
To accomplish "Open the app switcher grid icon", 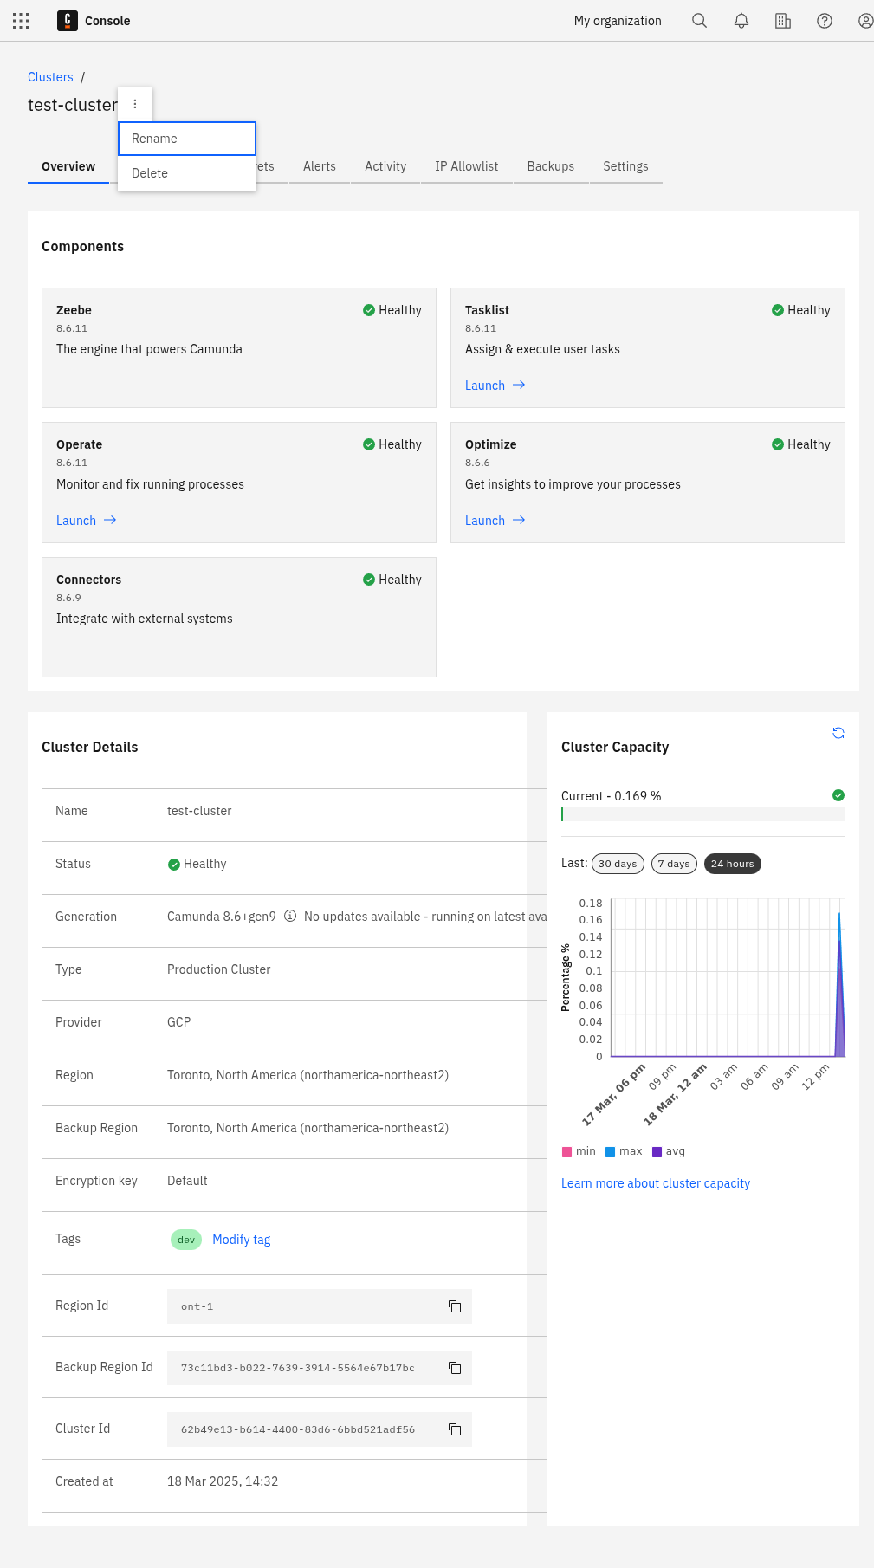I will [21, 21].
